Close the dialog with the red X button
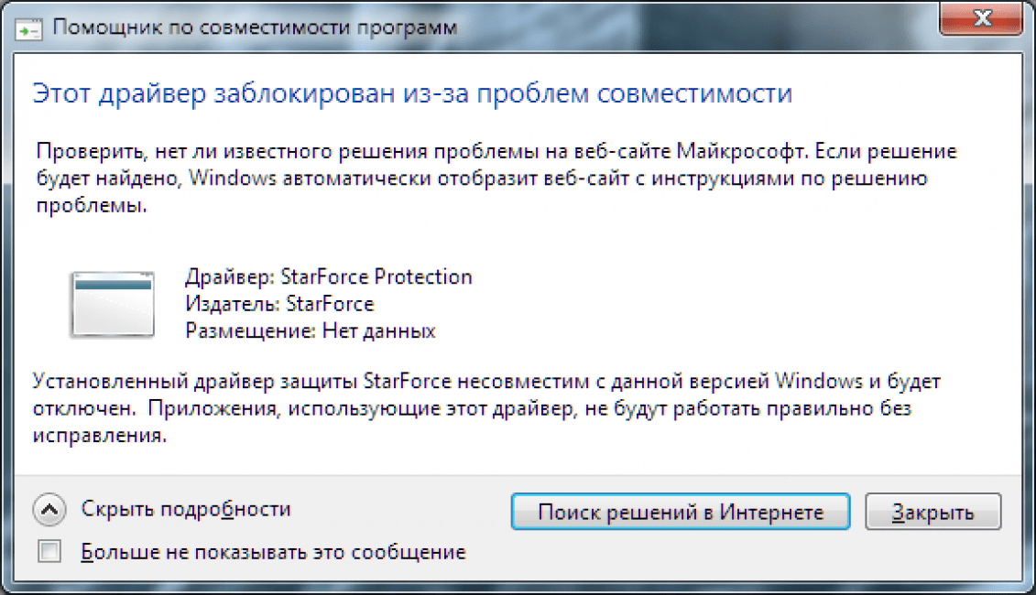 980,18
